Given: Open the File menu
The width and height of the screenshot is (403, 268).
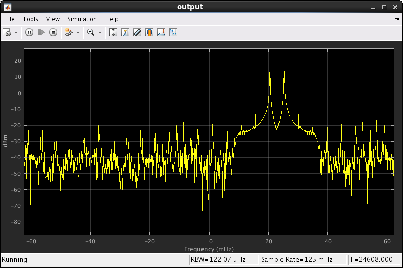Looking at the screenshot, I should [x=10, y=19].
